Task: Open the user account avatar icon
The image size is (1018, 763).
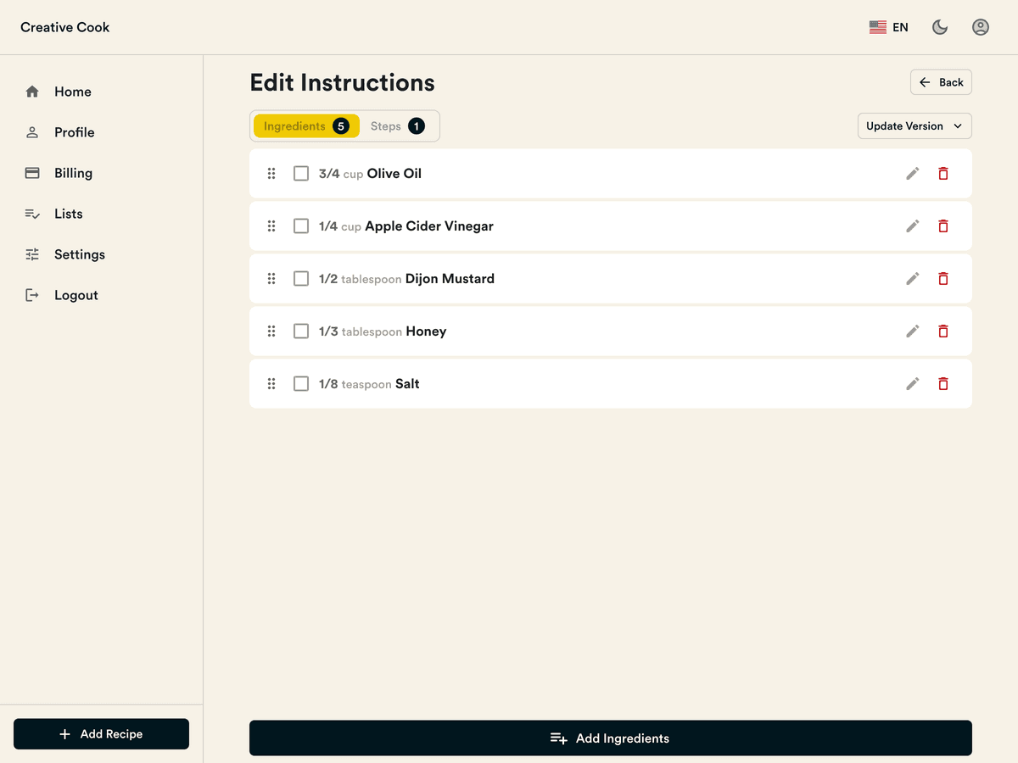Action: (980, 27)
